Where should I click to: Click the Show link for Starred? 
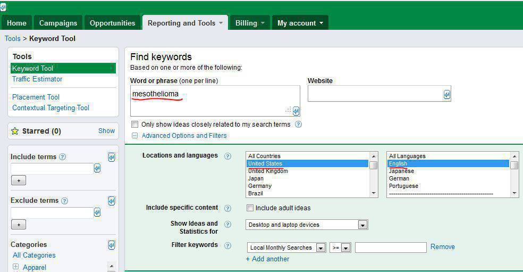tap(106, 130)
